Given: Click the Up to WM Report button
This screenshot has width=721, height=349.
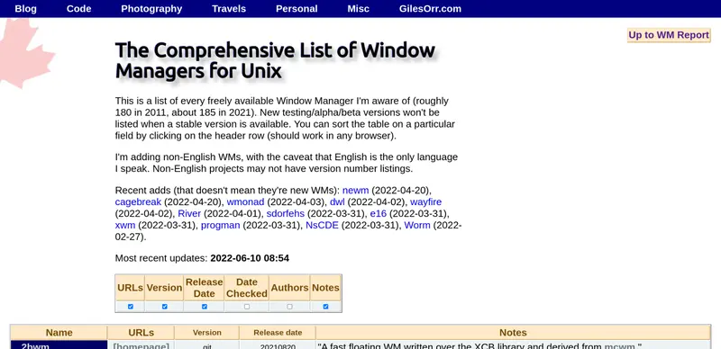Looking at the screenshot, I should [x=669, y=35].
